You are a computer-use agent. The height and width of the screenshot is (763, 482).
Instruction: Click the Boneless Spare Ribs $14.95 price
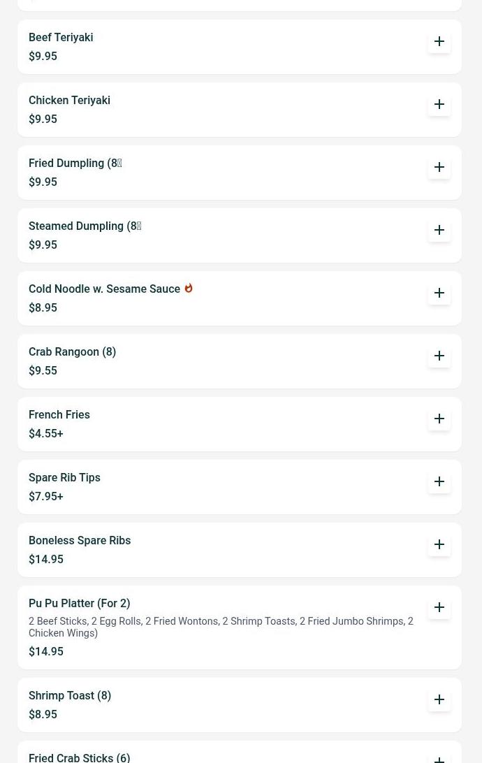[46, 560]
